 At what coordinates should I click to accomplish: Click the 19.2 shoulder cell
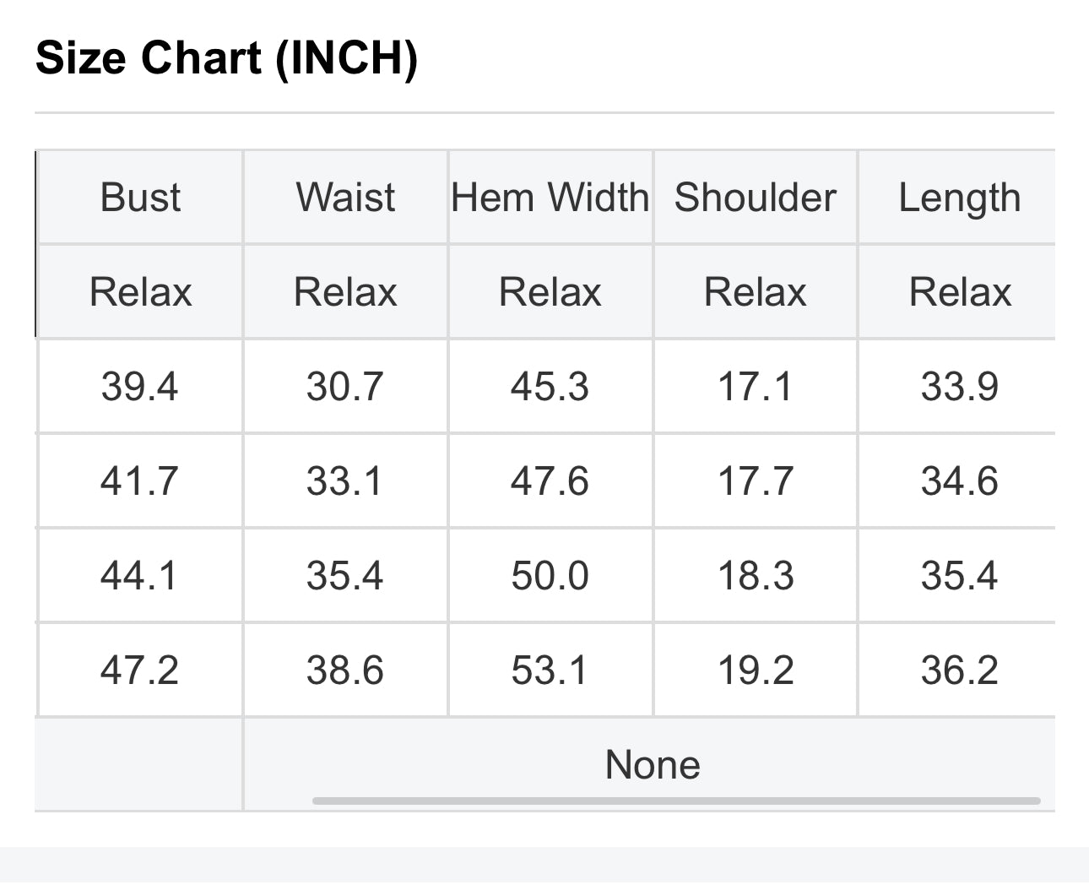pyautogui.click(x=755, y=671)
